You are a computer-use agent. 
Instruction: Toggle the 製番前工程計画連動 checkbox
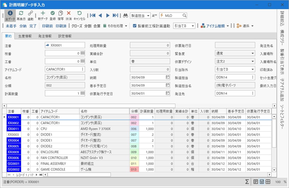135,26
